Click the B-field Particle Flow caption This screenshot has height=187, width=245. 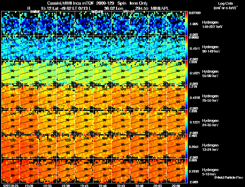click(229, 177)
